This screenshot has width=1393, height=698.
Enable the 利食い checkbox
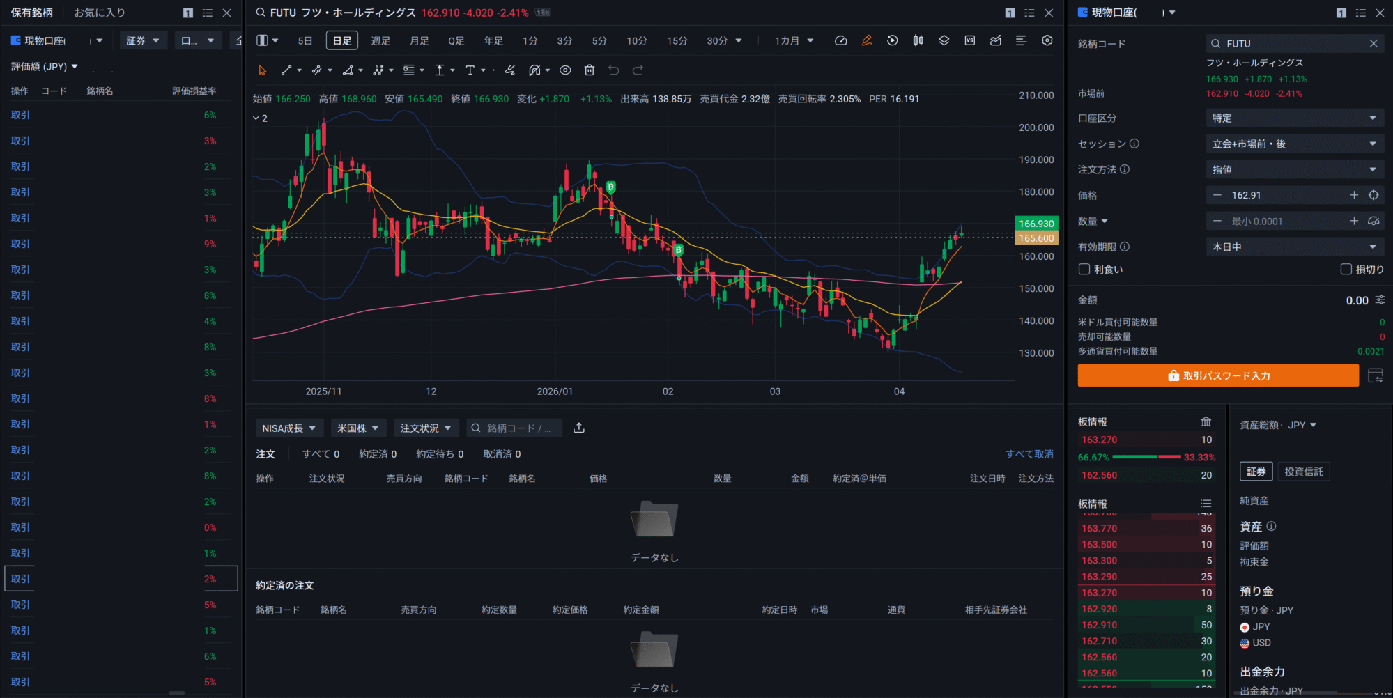click(1084, 269)
